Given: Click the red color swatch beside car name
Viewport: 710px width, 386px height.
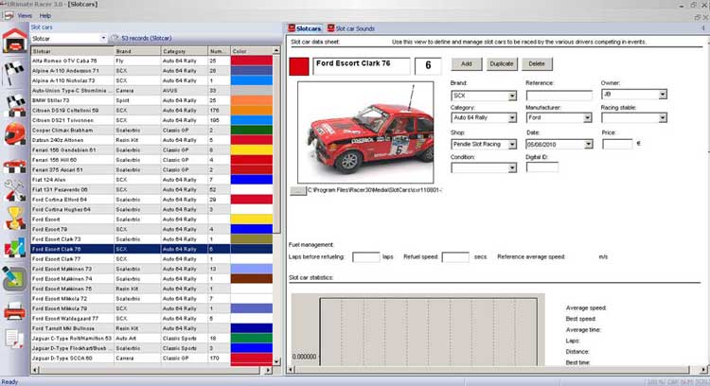Looking at the screenshot, I should [x=298, y=66].
